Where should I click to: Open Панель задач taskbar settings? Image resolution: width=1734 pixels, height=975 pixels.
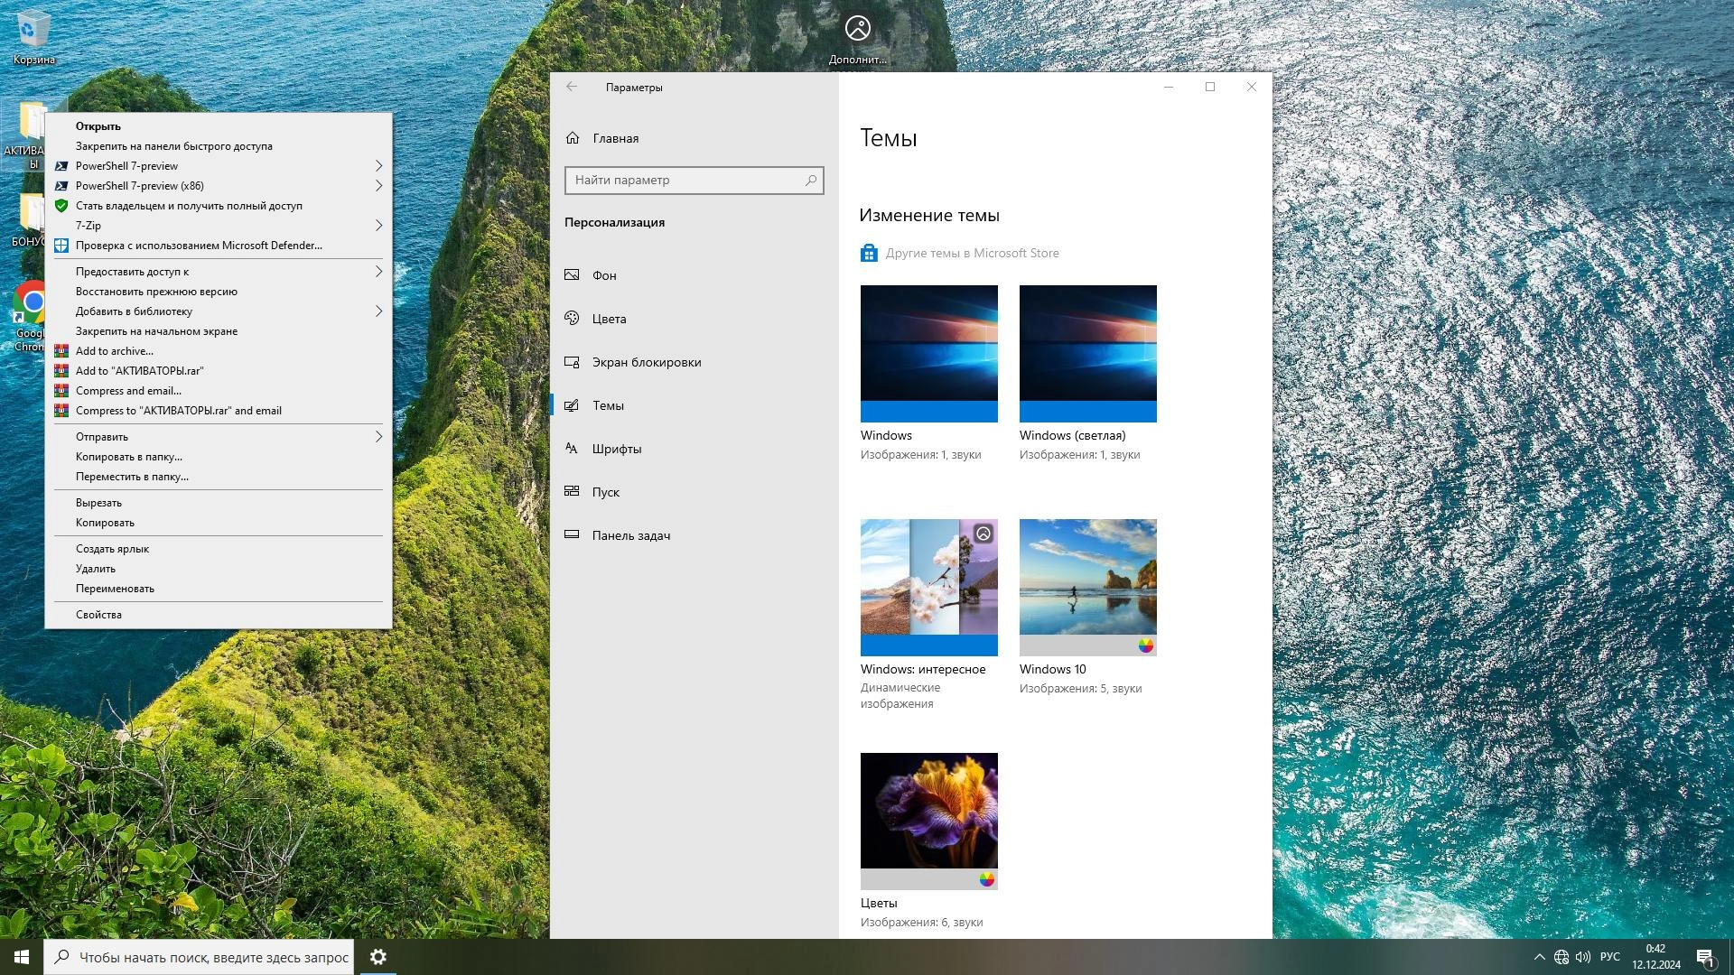(630, 535)
